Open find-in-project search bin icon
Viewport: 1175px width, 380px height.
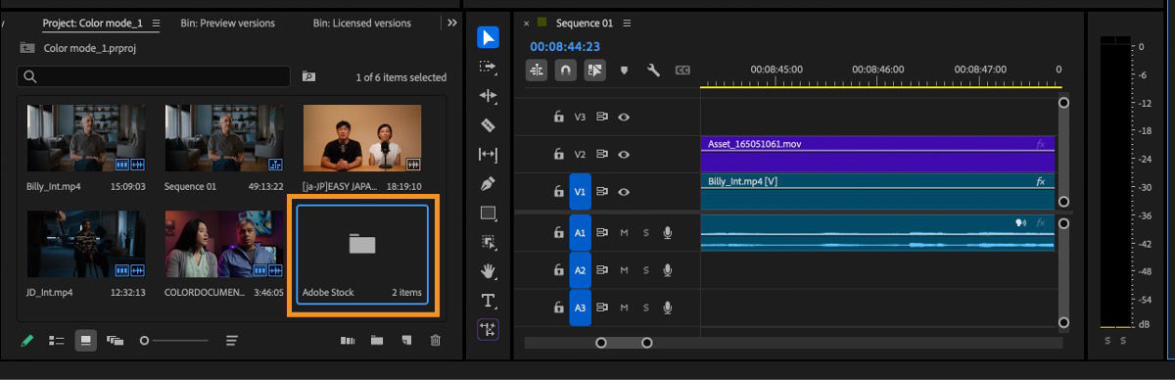[309, 76]
